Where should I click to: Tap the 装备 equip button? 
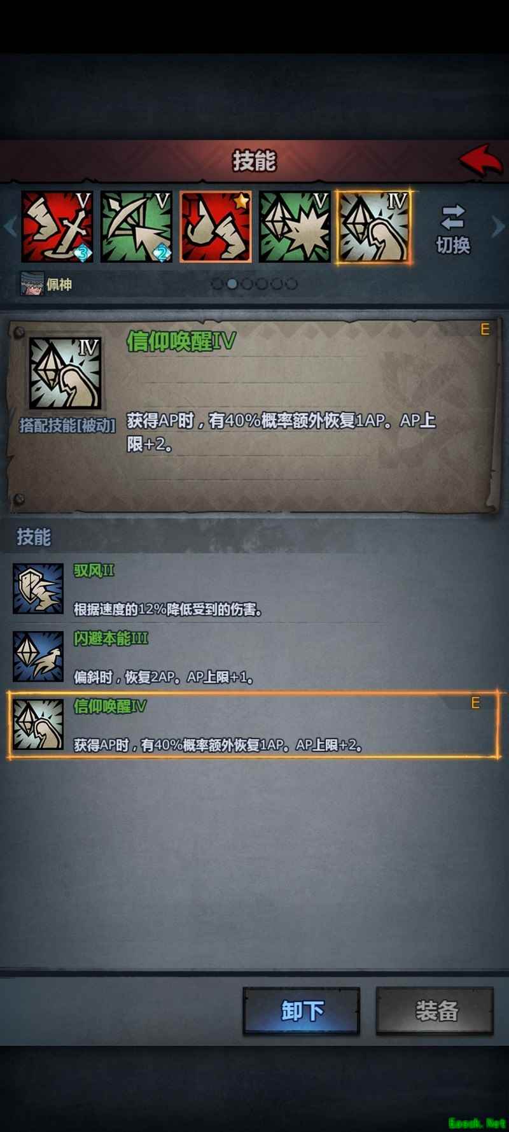(x=435, y=1010)
